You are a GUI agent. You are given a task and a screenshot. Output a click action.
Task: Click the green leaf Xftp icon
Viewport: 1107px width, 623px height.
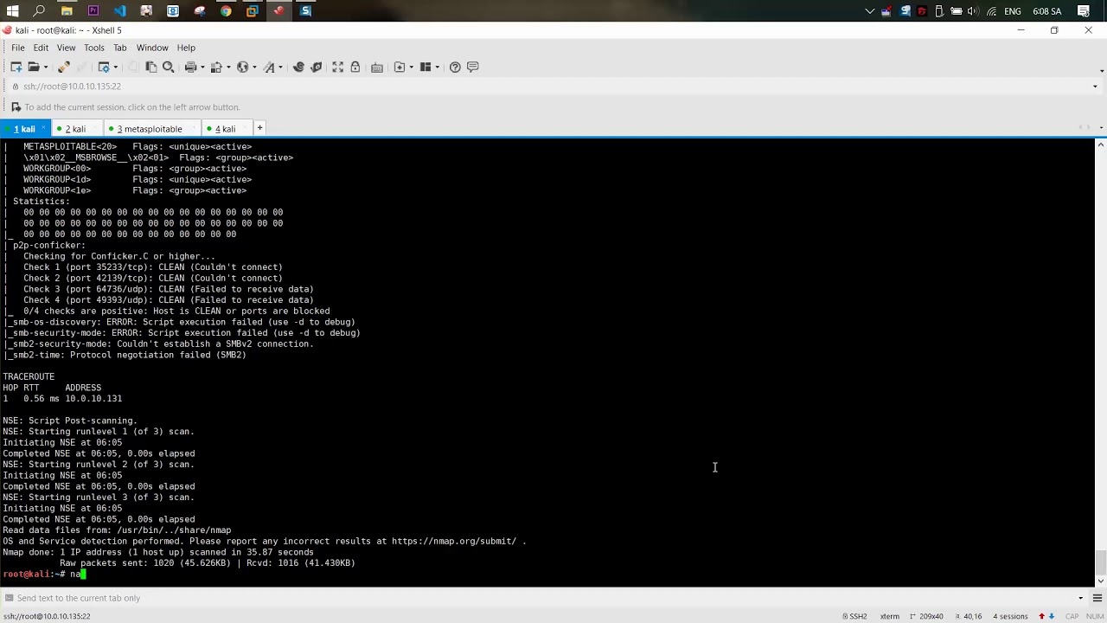(317, 67)
